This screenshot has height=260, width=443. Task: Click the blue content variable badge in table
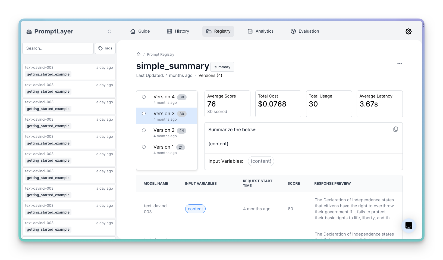pos(195,209)
